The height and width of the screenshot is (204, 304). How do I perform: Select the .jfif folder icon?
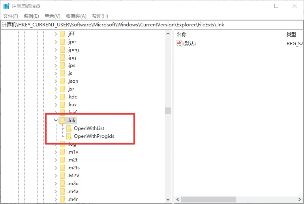click(62, 34)
